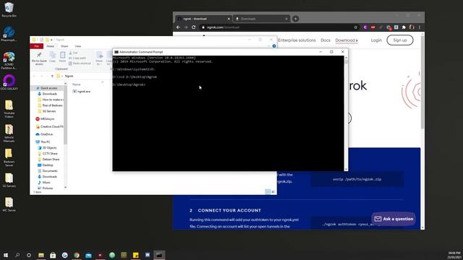Bookmark the page with the star icon

tap(355, 27)
